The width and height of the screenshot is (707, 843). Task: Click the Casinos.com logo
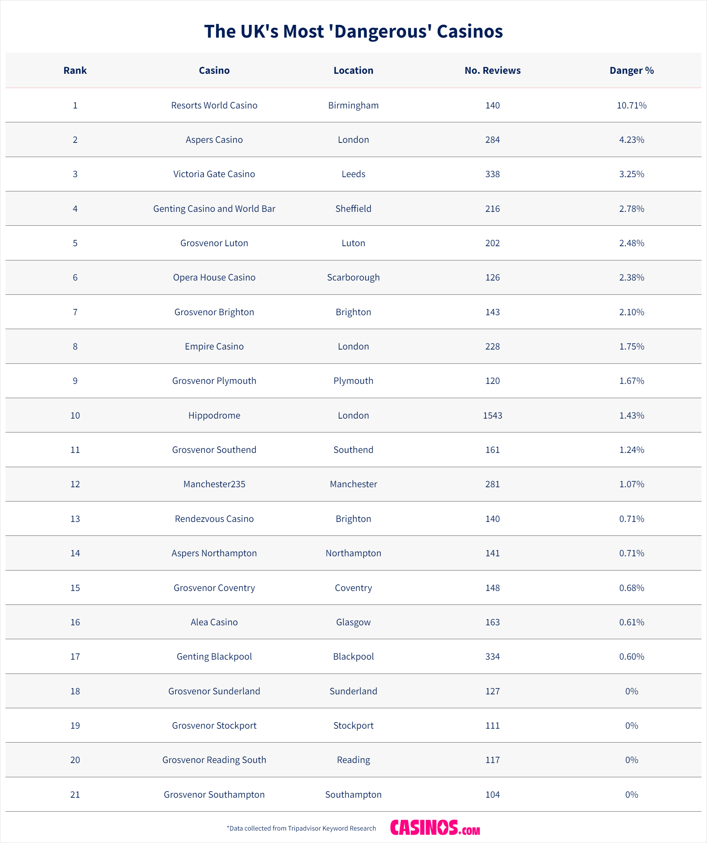point(435,827)
